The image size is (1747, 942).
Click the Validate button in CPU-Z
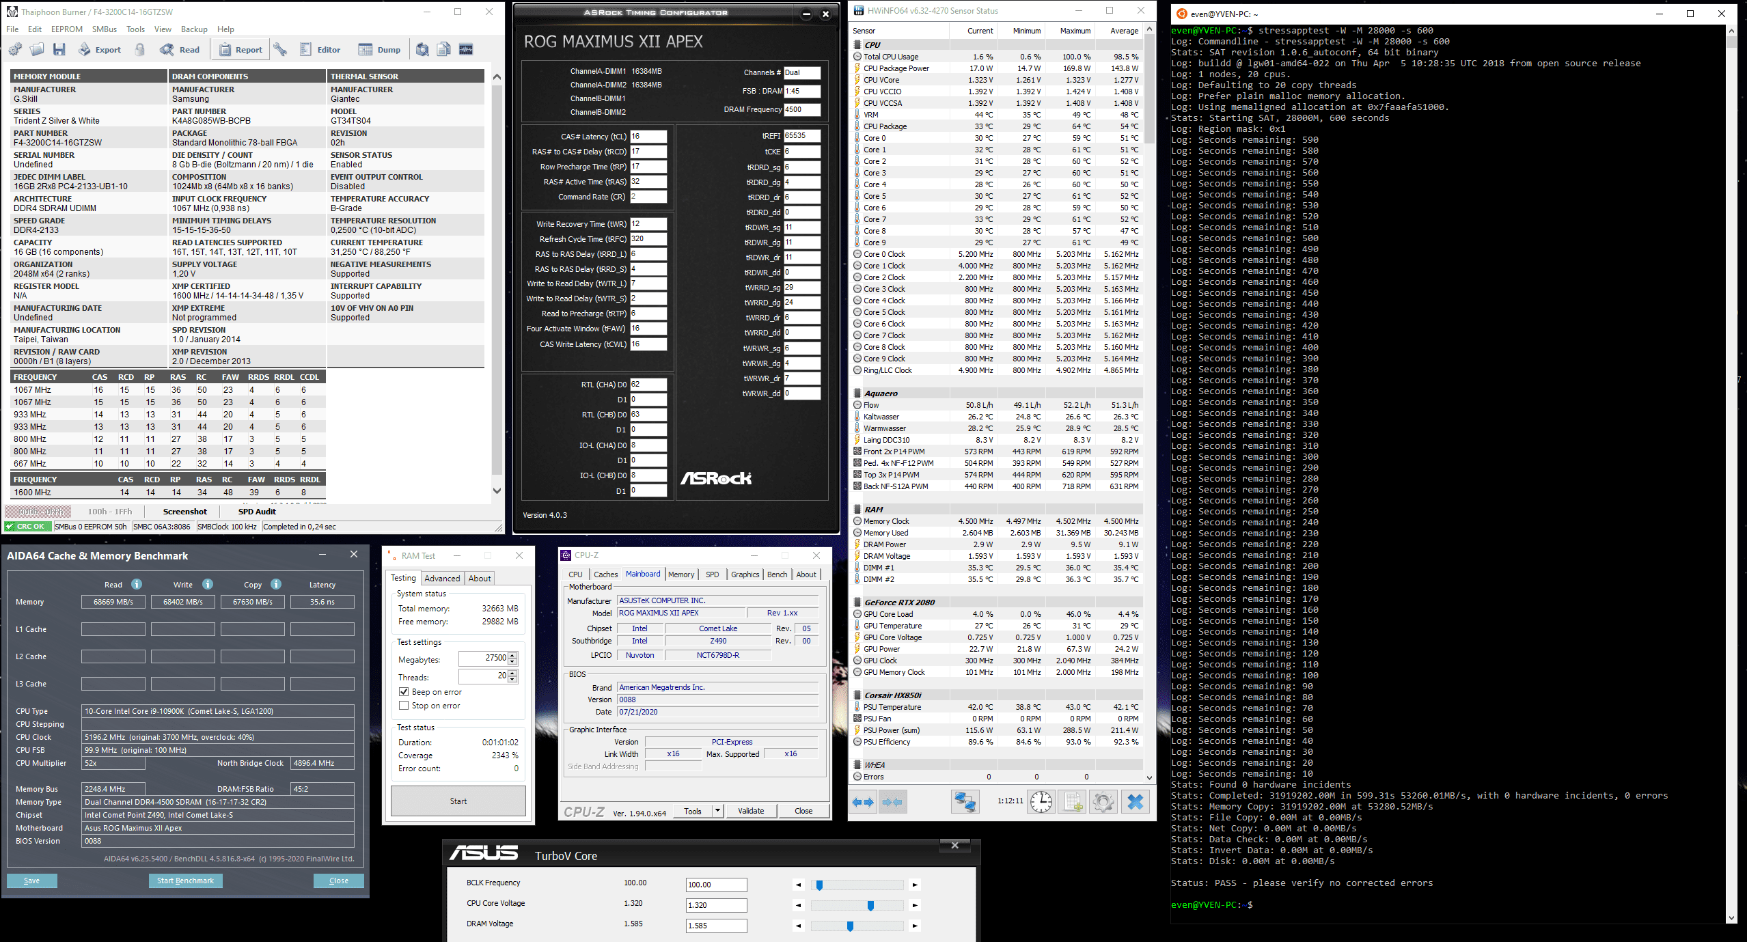pyautogui.click(x=751, y=811)
